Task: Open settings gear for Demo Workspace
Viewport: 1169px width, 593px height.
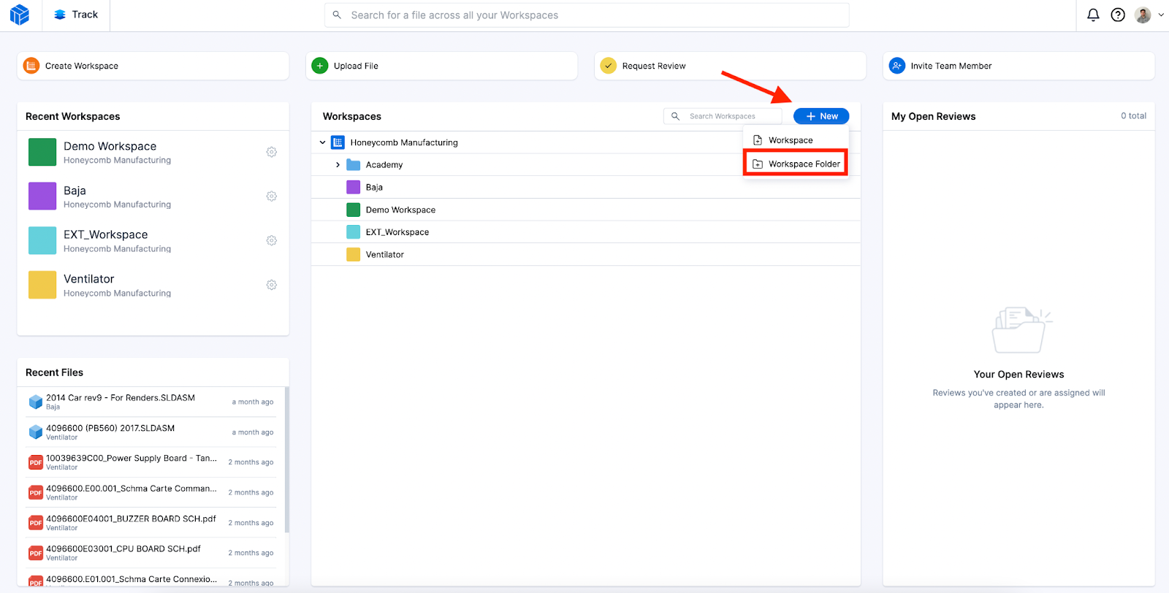Action: pos(272,152)
